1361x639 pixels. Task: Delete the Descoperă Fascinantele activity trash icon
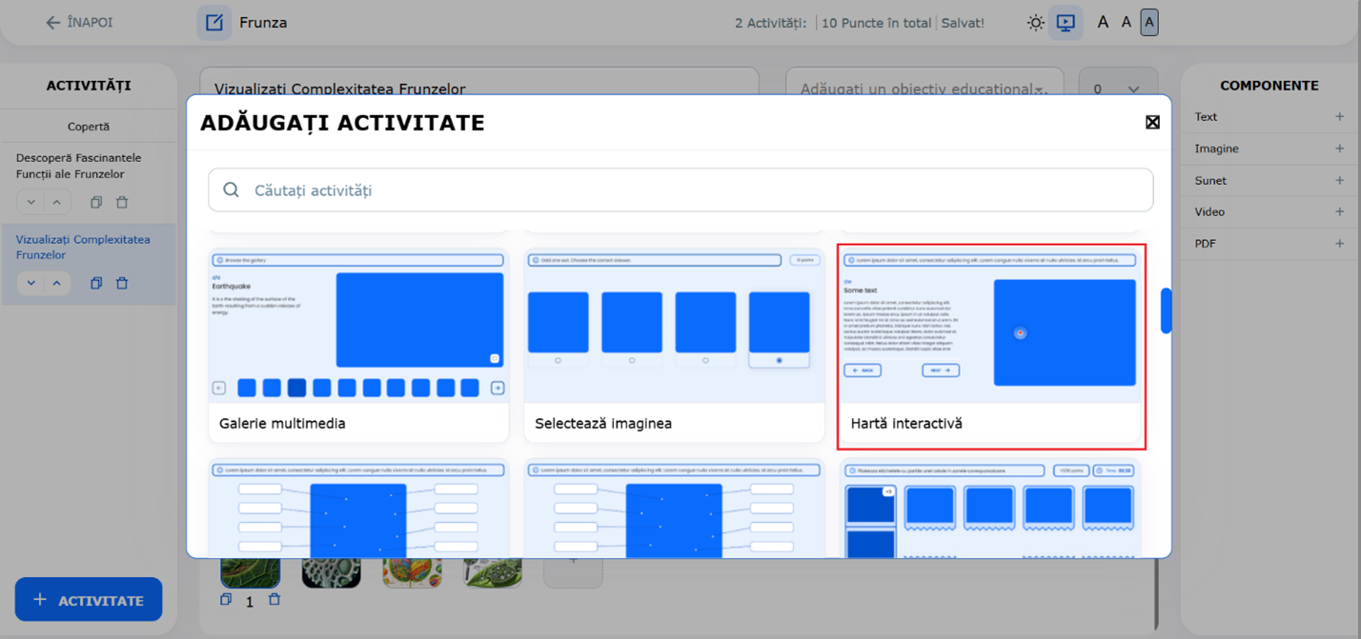click(x=122, y=202)
